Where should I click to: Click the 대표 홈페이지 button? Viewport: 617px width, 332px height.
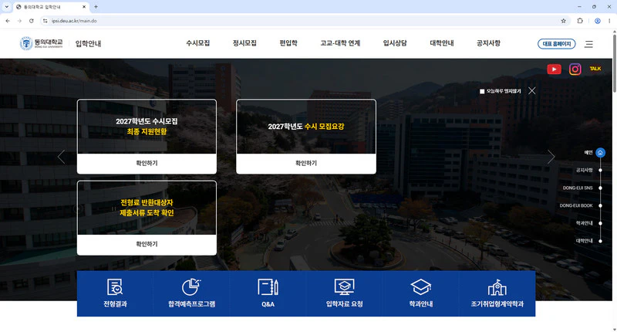(556, 44)
